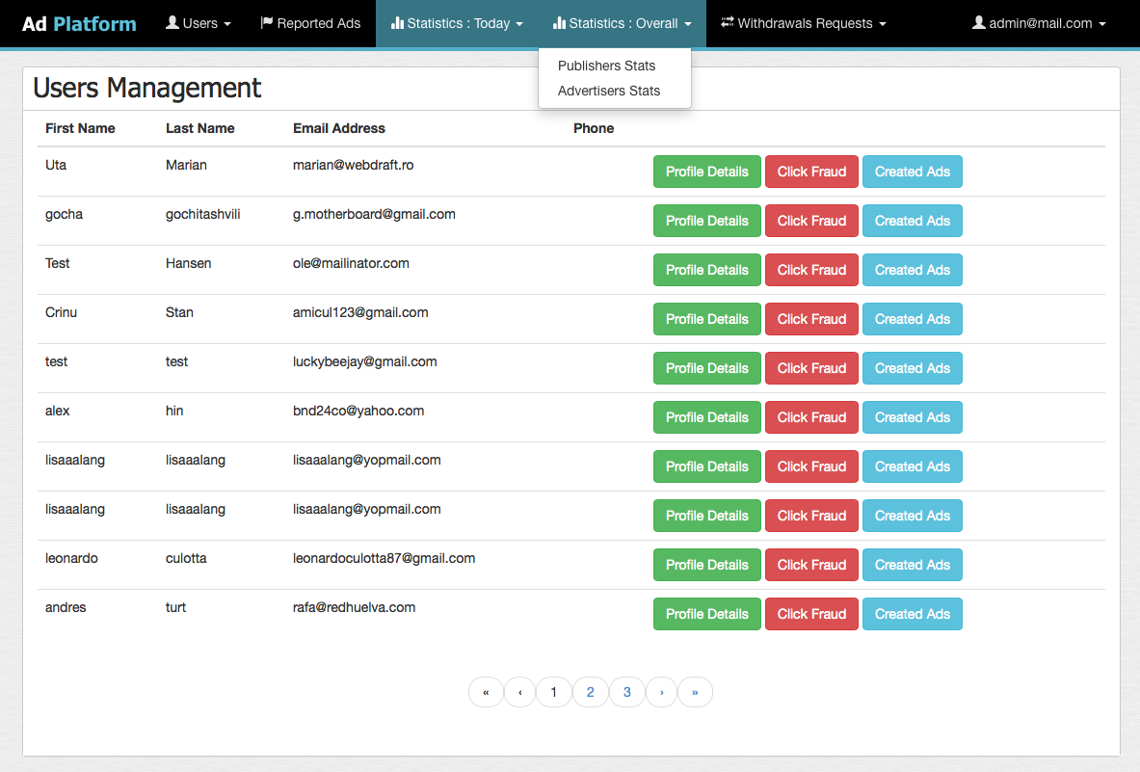The image size is (1140, 772).
Task: Open Profile Details for leonardo culotta
Action: click(706, 565)
